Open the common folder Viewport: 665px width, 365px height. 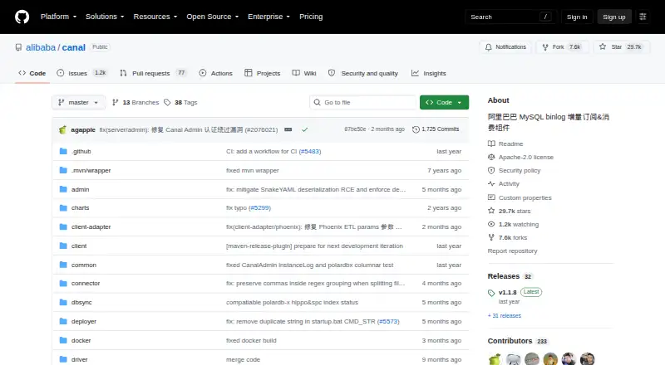[84, 265]
